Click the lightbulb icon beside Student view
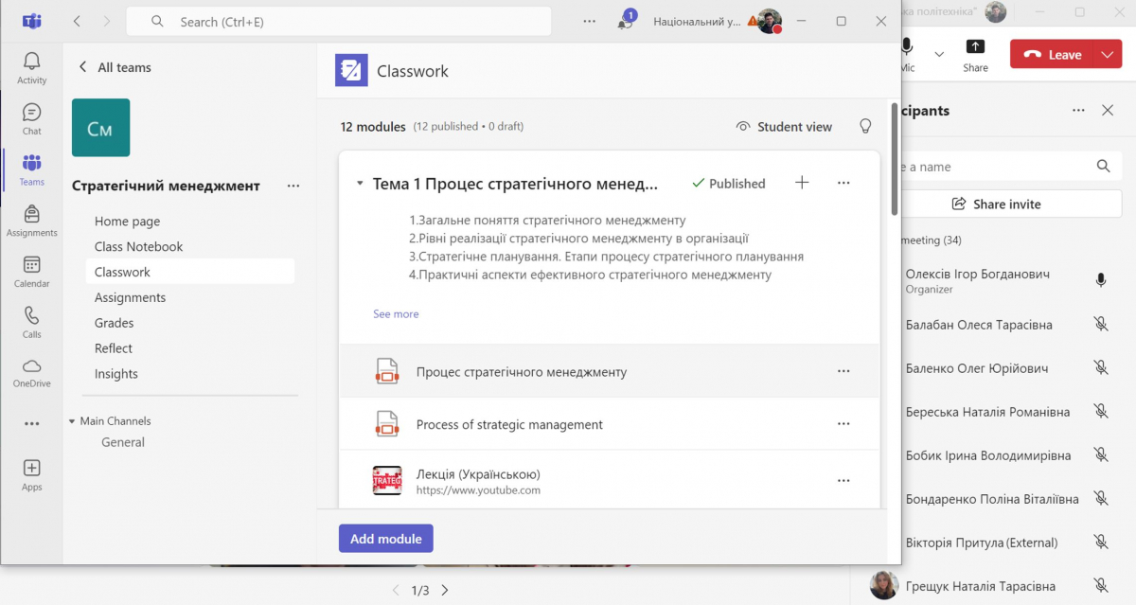This screenshot has width=1136, height=605. pyautogui.click(x=865, y=126)
